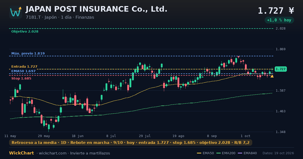
Task: Click the WickChart logo icon
Action: (16, 12)
